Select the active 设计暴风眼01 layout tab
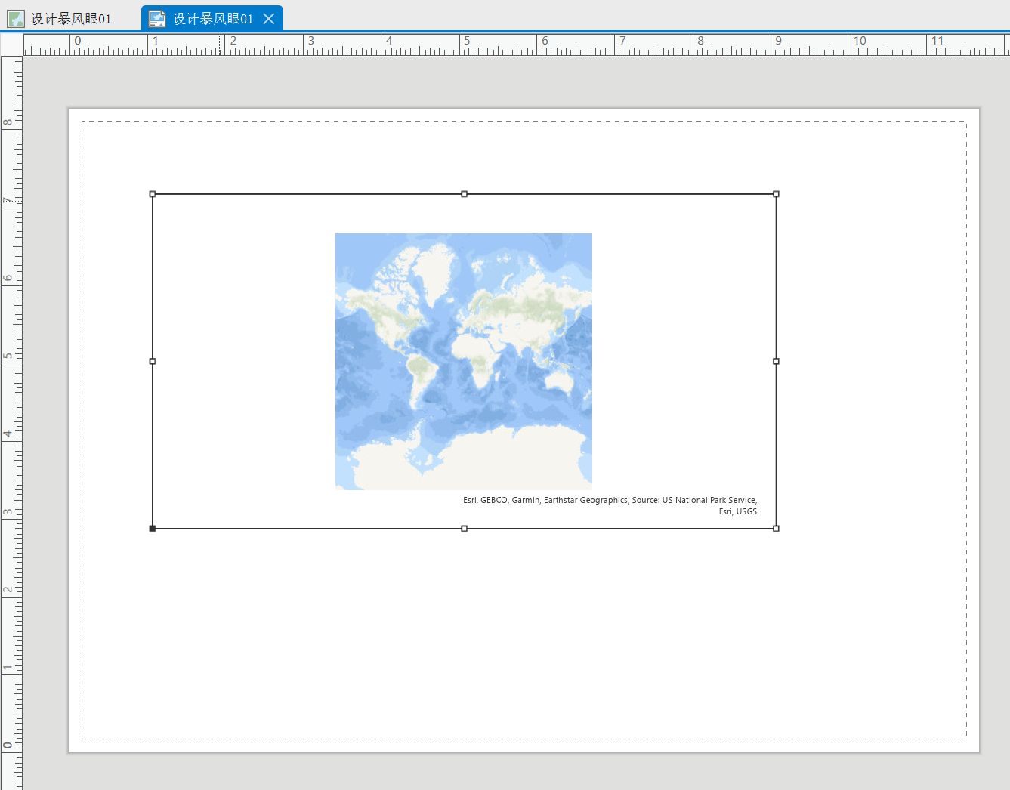 212,18
